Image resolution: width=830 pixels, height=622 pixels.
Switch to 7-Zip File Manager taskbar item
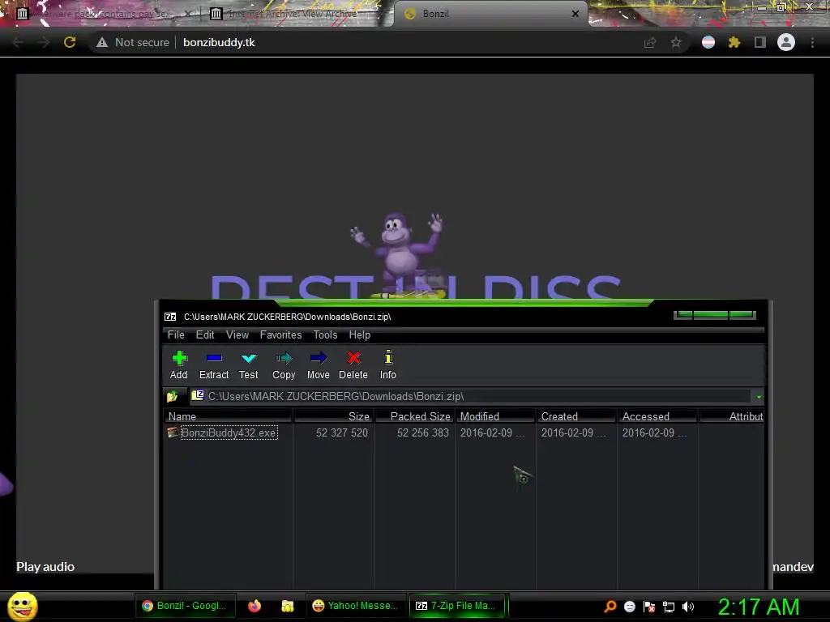(457, 606)
